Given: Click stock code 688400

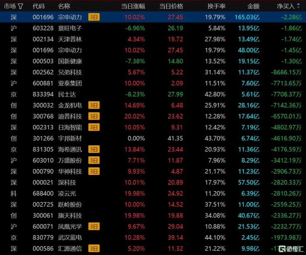Looking at the screenshot, I should pyautogui.click(x=43, y=193).
